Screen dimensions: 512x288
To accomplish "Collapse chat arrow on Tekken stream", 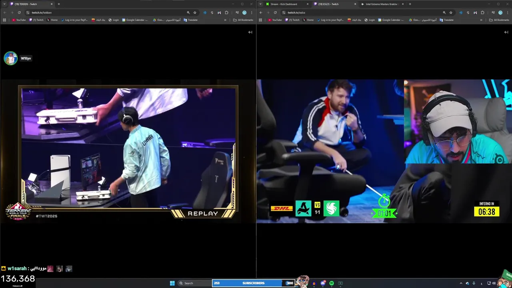I will click(250, 32).
